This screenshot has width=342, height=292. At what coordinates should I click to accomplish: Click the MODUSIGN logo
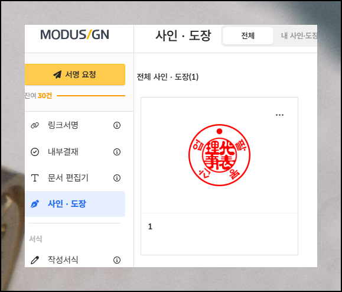[x=74, y=35]
